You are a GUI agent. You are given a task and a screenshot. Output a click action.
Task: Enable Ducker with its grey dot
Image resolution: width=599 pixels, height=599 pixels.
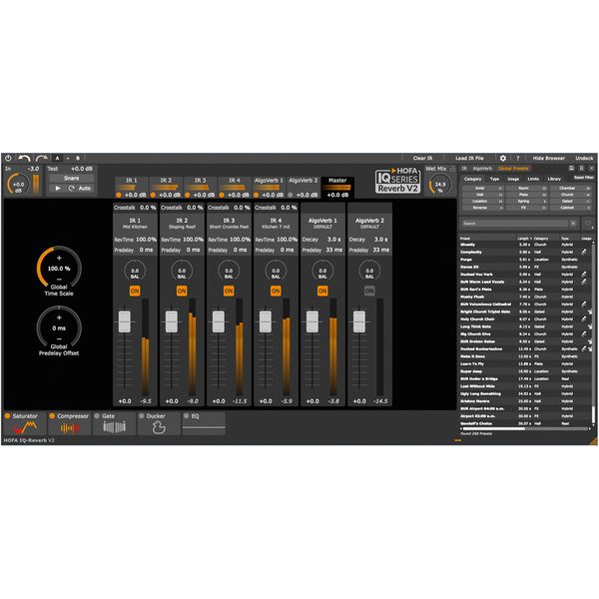[x=142, y=416]
